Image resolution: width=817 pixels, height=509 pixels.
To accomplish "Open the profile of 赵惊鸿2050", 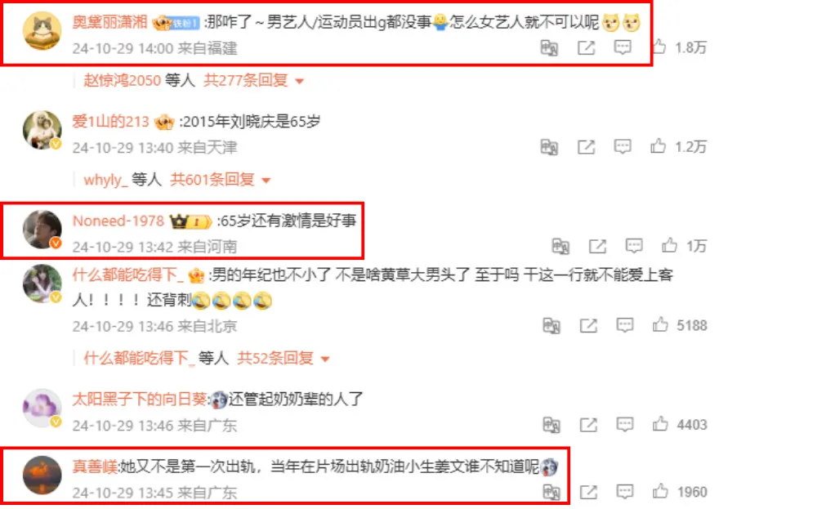I will pyautogui.click(x=123, y=80).
